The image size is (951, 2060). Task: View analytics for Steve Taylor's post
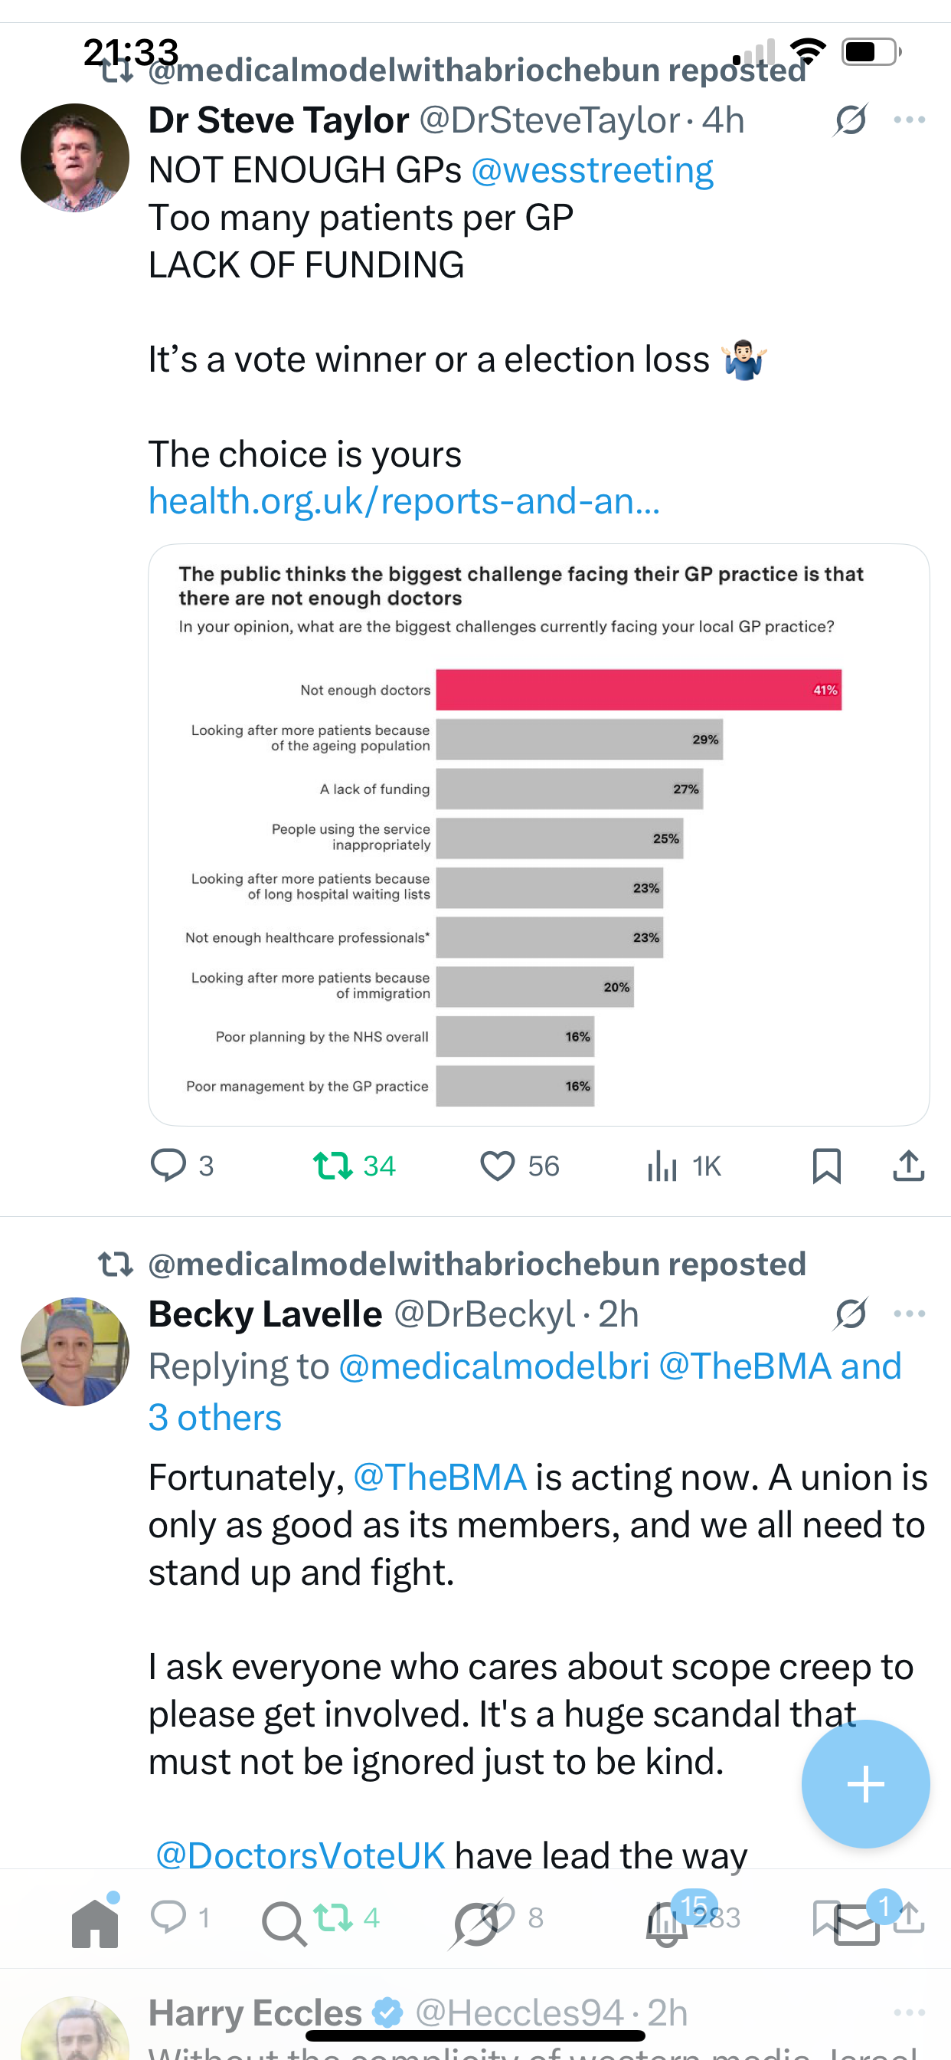(662, 1165)
